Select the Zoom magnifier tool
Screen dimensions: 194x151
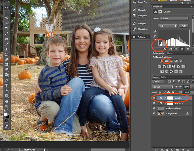coord(7,106)
